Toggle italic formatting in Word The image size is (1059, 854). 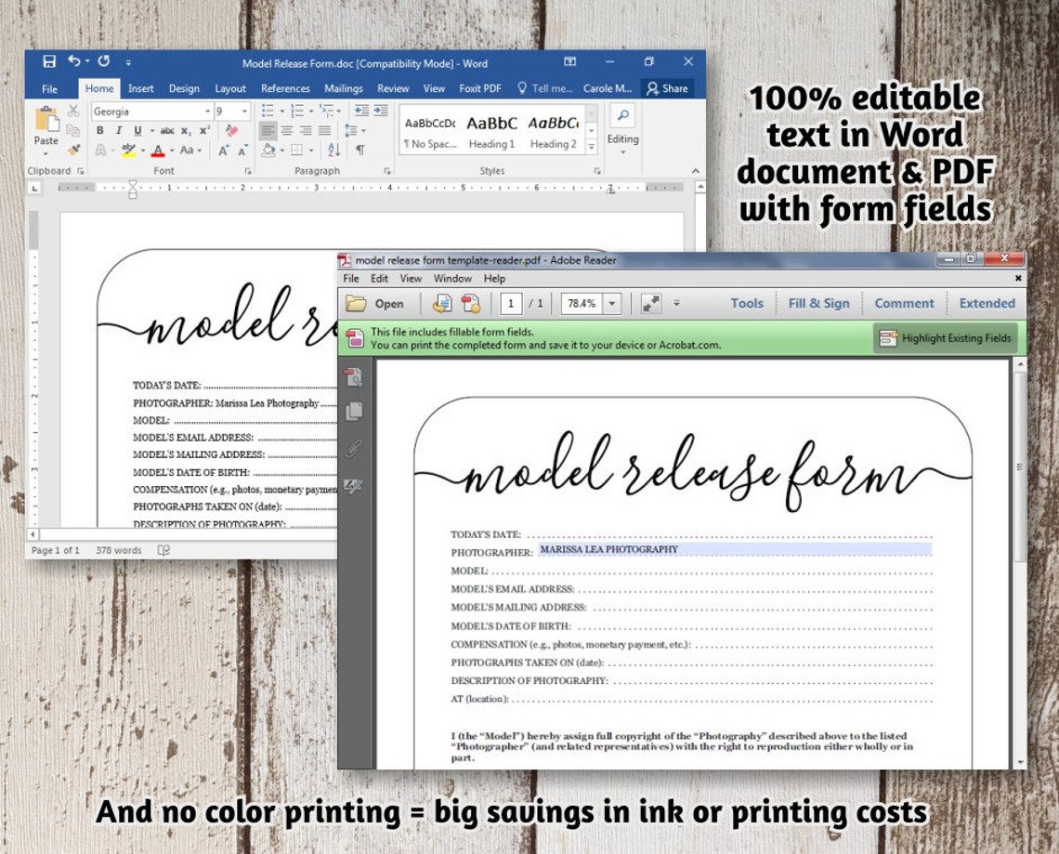[x=118, y=130]
